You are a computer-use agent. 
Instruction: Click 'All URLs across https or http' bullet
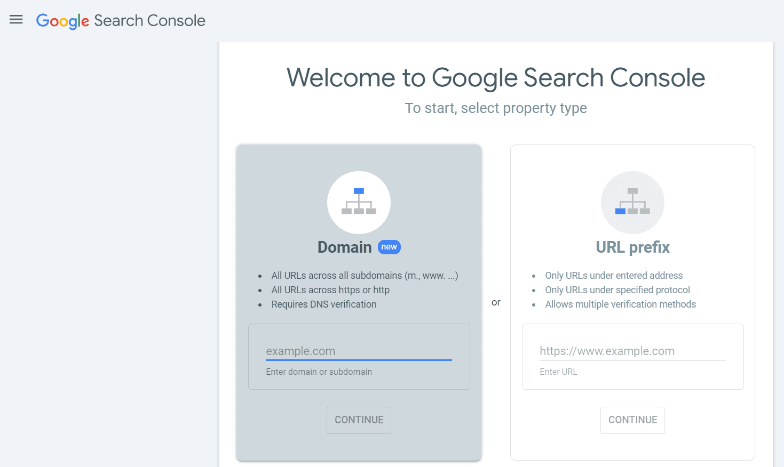click(330, 290)
